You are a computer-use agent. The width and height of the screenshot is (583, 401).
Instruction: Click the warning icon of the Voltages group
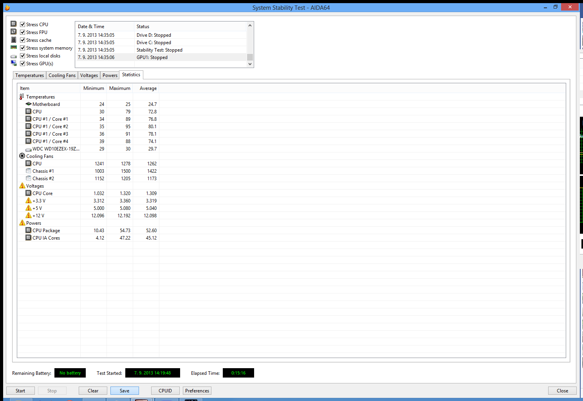tap(22, 186)
